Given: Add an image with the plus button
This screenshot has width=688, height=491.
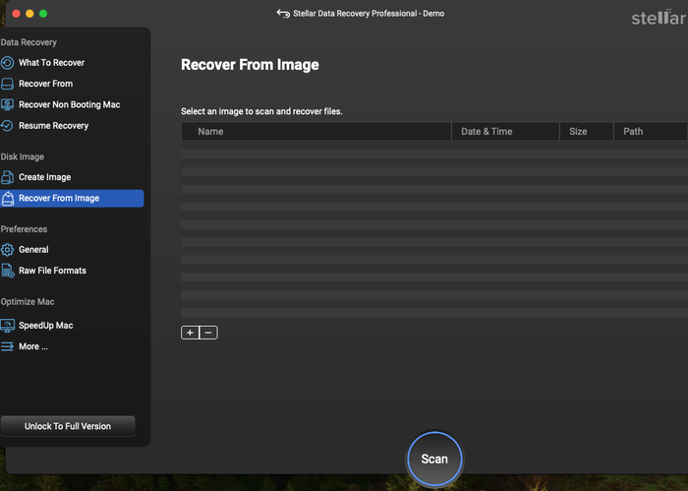Looking at the screenshot, I should pos(190,333).
